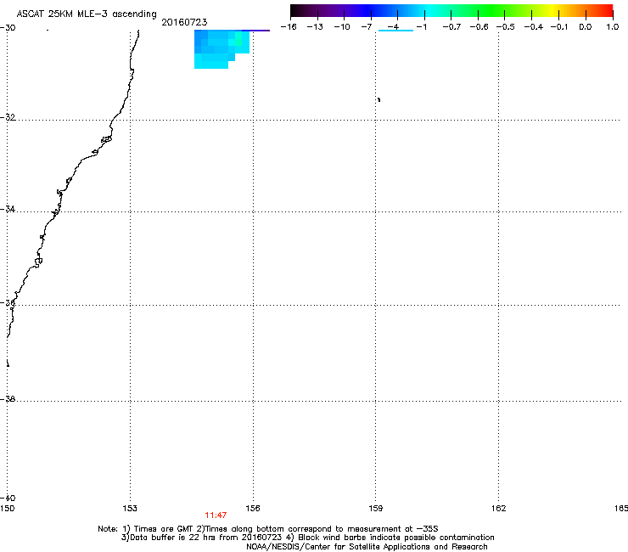Click the colorbar gradient strip
The image size is (628, 552).
pos(451,11)
